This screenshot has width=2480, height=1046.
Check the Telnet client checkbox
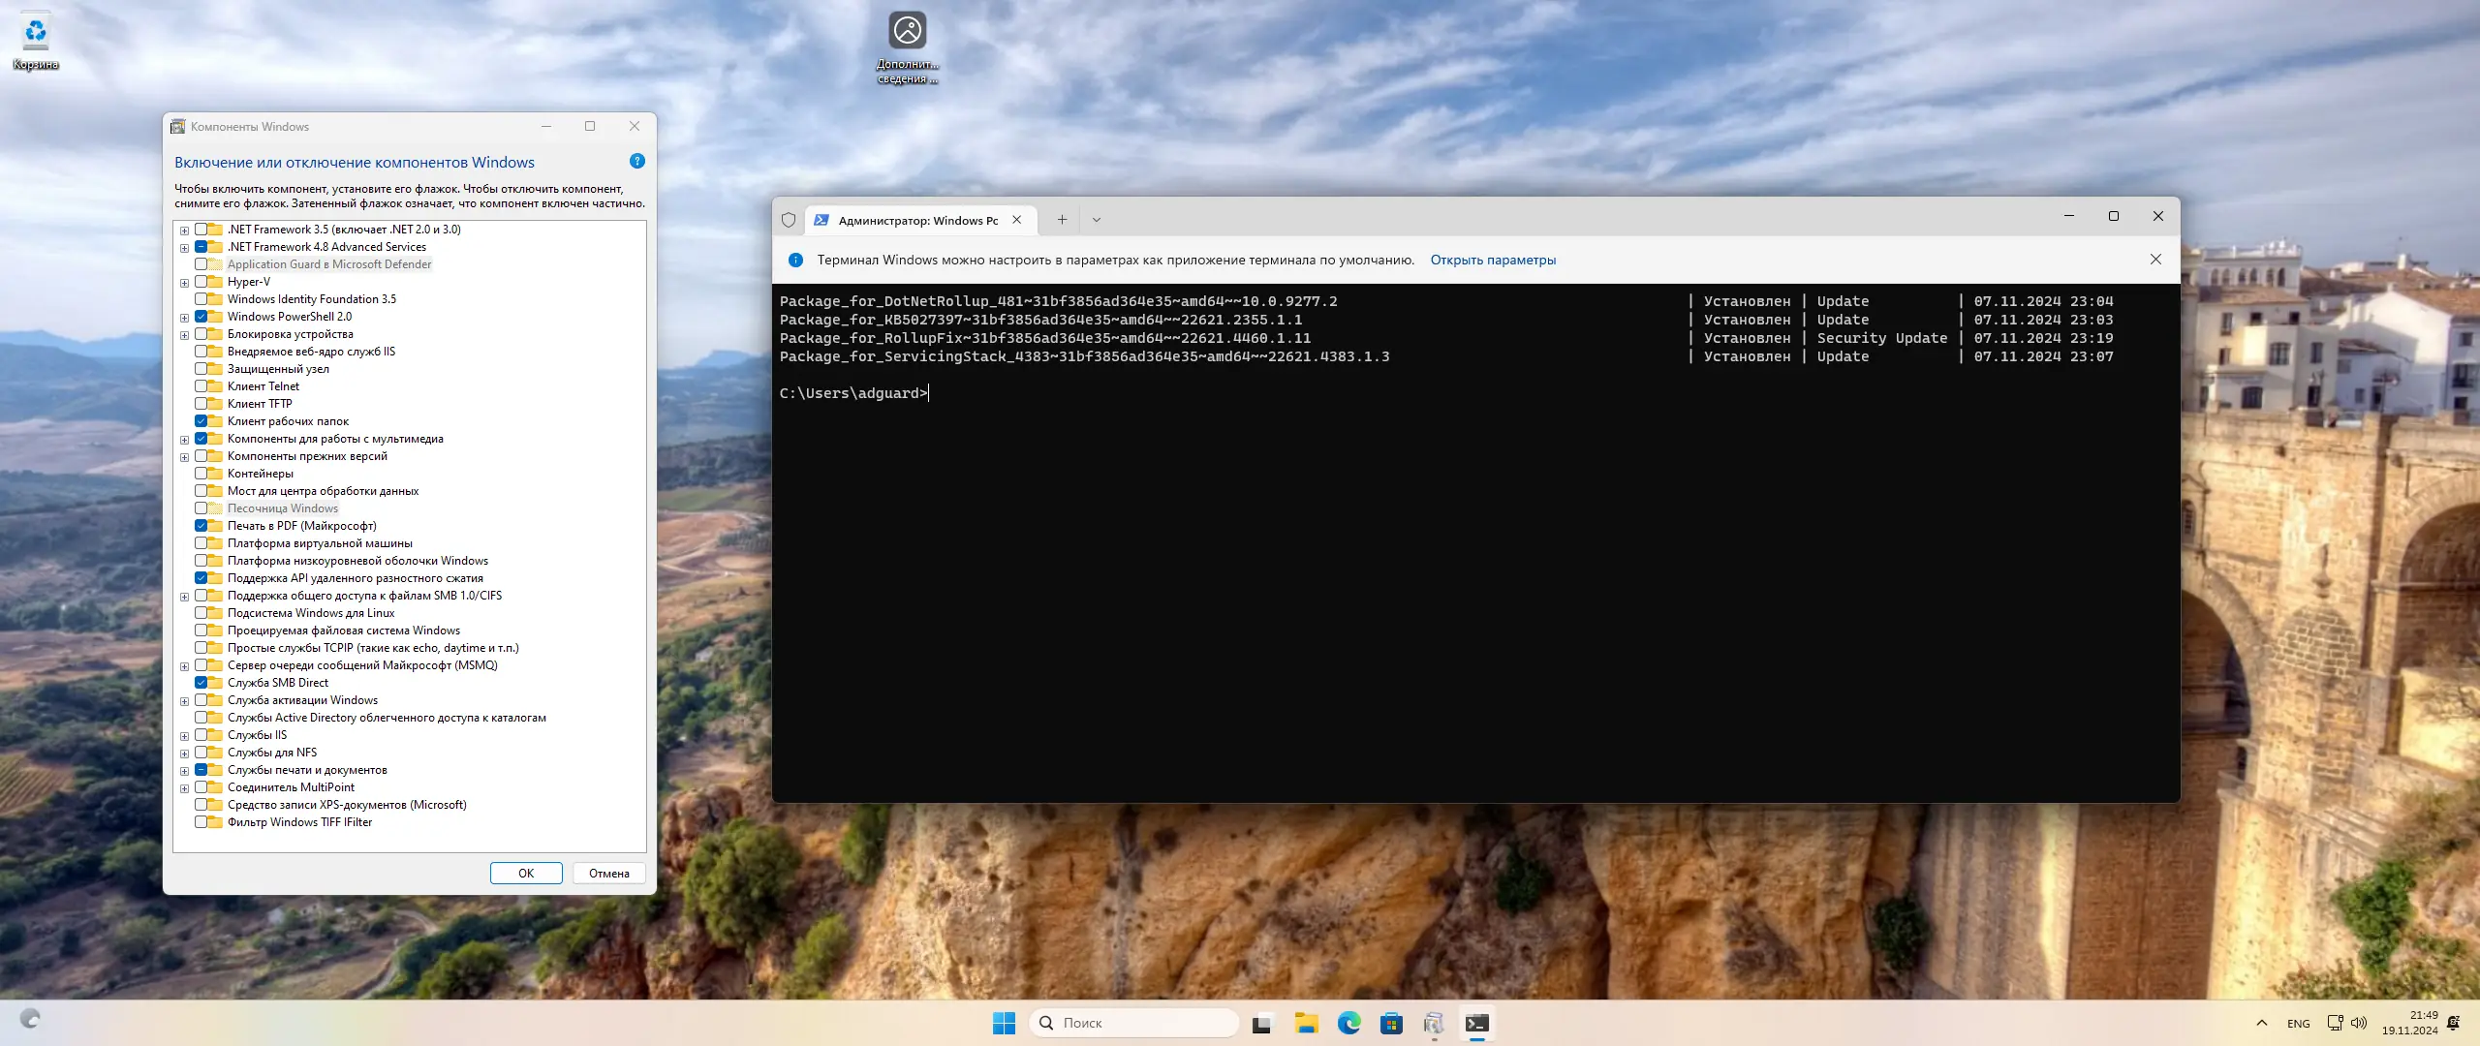[201, 386]
